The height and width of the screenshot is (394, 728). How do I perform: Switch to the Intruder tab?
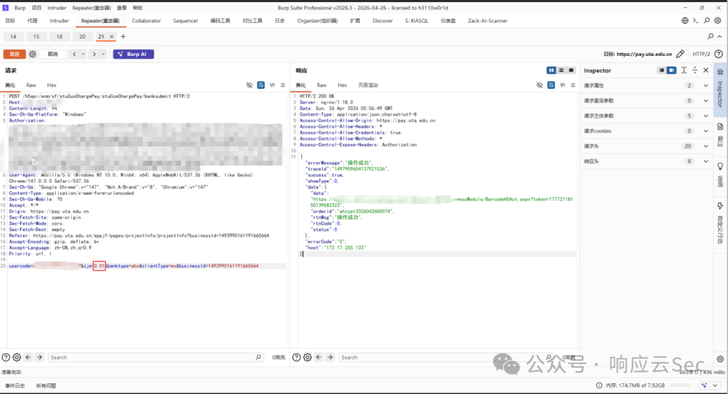59,21
